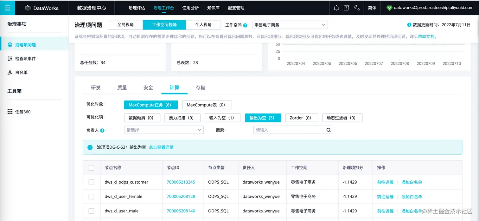Viewport: 479px width, 221px height.
Task: Click the 数据治理中心 title
Action: click(92, 8)
